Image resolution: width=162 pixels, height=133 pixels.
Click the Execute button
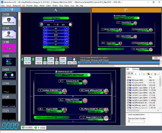(x=39, y=59)
